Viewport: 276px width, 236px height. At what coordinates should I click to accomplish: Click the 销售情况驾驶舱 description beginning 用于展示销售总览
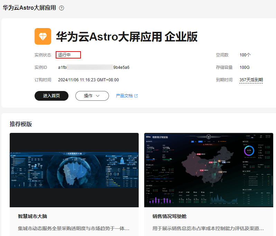pyautogui.click(x=208, y=229)
